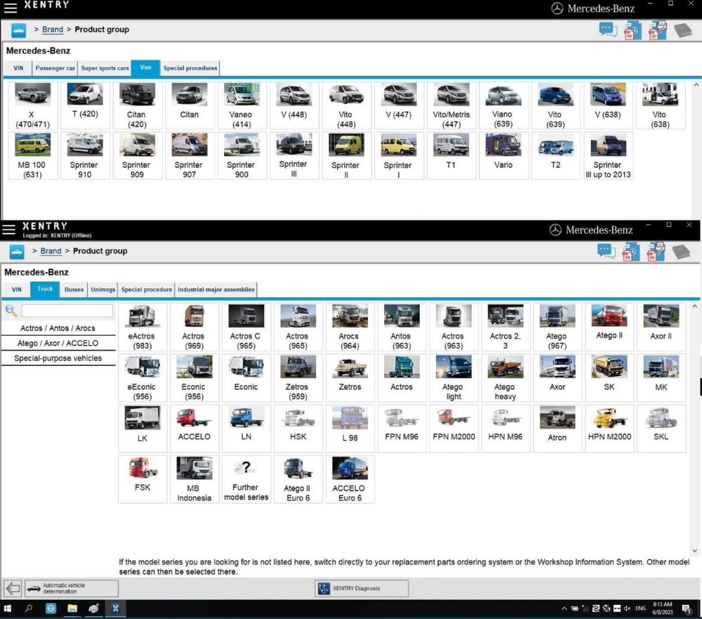This screenshot has width=702, height=619.
Task: Click Brand breadcrumb link in top window
Action: click(53, 30)
